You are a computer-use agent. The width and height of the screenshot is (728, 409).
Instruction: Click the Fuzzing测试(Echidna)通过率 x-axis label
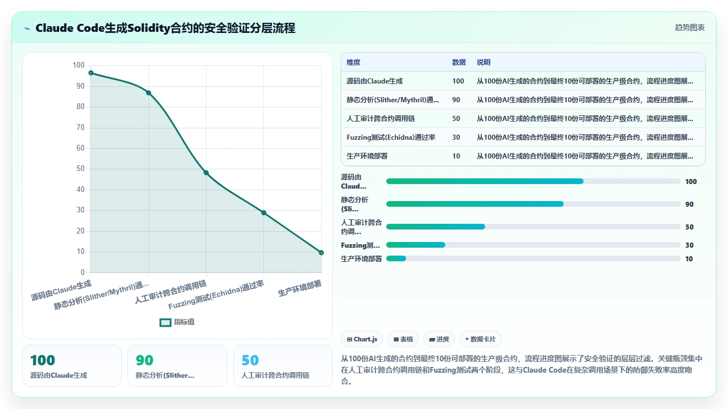(x=216, y=294)
